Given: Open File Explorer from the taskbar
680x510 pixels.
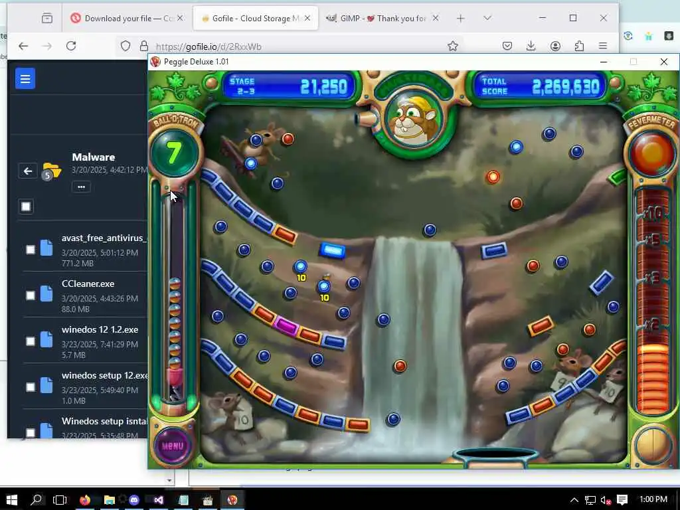Looking at the screenshot, I should tap(110, 499).
